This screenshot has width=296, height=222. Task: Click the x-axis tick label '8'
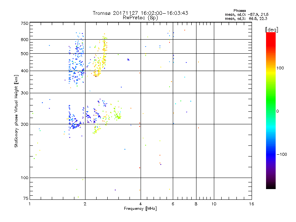pyautogui.click(x=196, y=204)
